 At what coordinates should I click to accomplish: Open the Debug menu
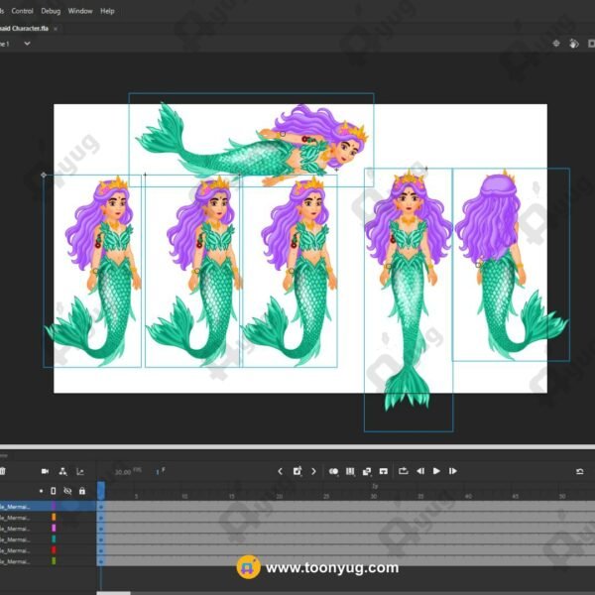pyautogui.click(x=51, y=11)
